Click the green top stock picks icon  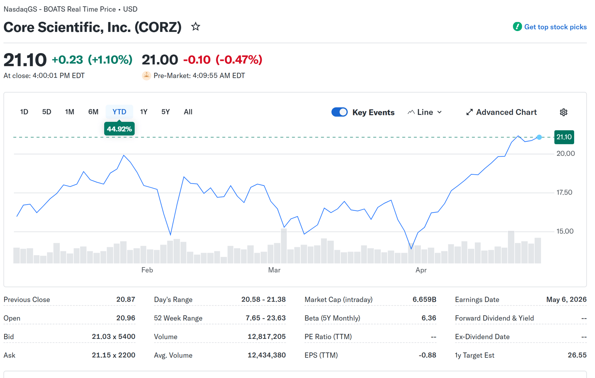pyautogui.click(x=517, y=27)
